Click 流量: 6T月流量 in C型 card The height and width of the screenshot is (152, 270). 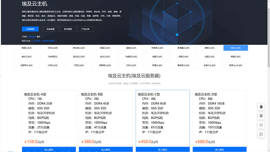[153, 127]
